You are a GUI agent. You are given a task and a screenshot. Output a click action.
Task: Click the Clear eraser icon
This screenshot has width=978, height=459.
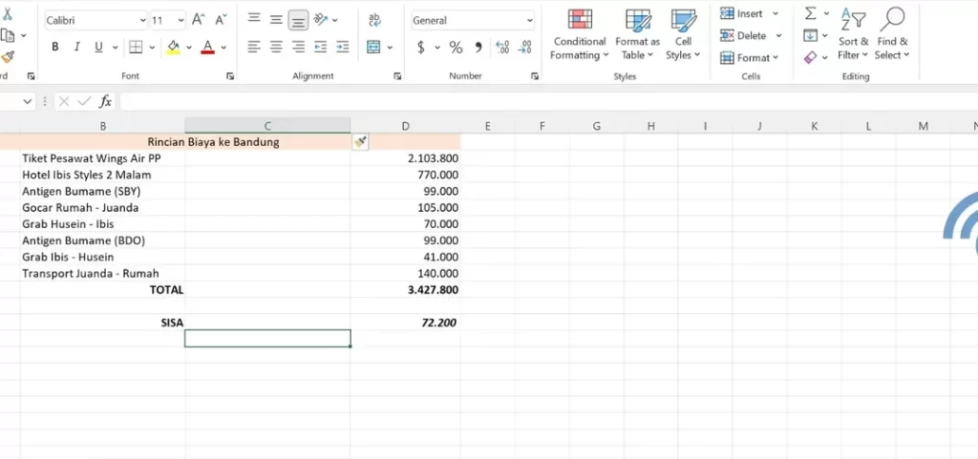[810, 57]
